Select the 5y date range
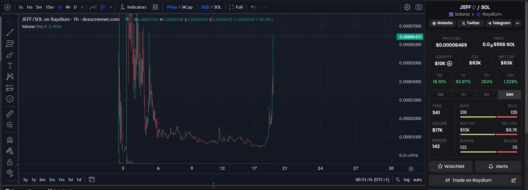Image resolution: width=528 pixels, height=190 pixels. (x=26, y=179)
